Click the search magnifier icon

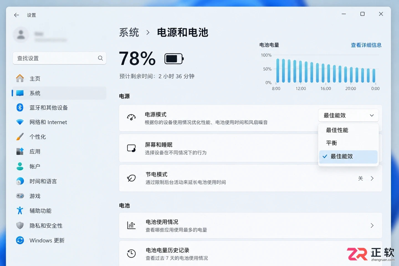[100, 58]
